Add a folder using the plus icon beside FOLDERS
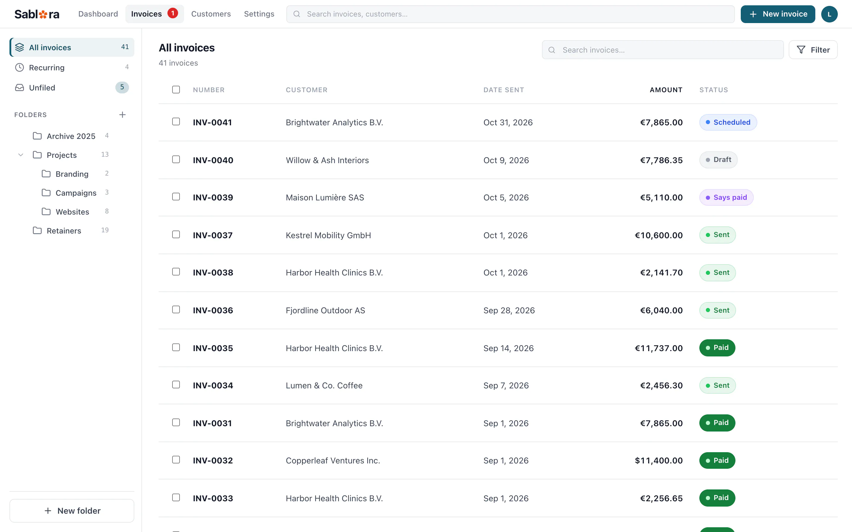 pyautogui.click(x=122, y=115)
